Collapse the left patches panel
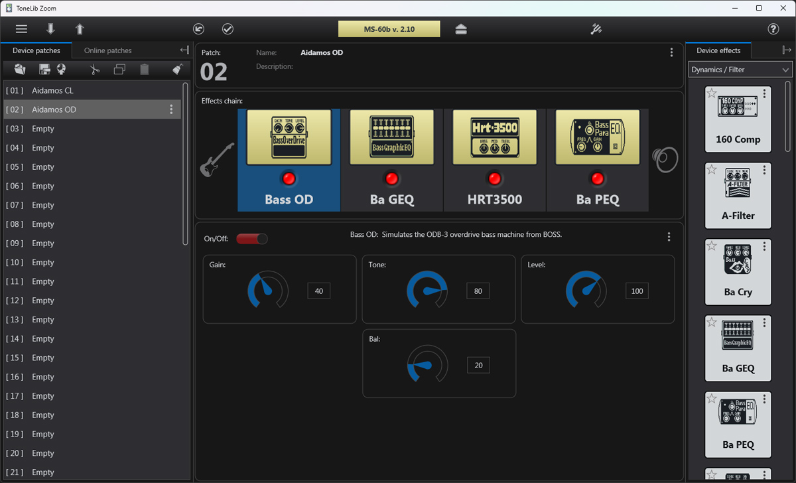The height and width of the screenshot is (483, 796). pos(184,50)
